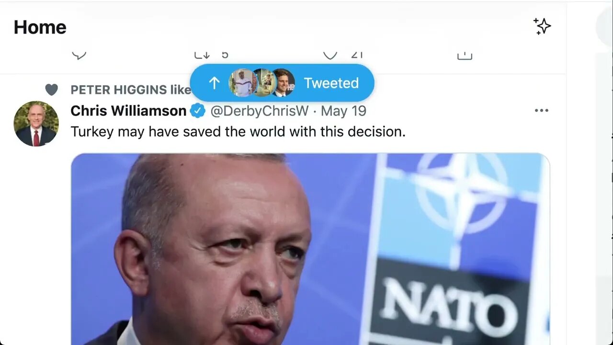Image resolution: width=613 pixels, height=345 pixels.
Task: Click the up arrow in the Tweeted pill
Action: (x=214, y=83)
